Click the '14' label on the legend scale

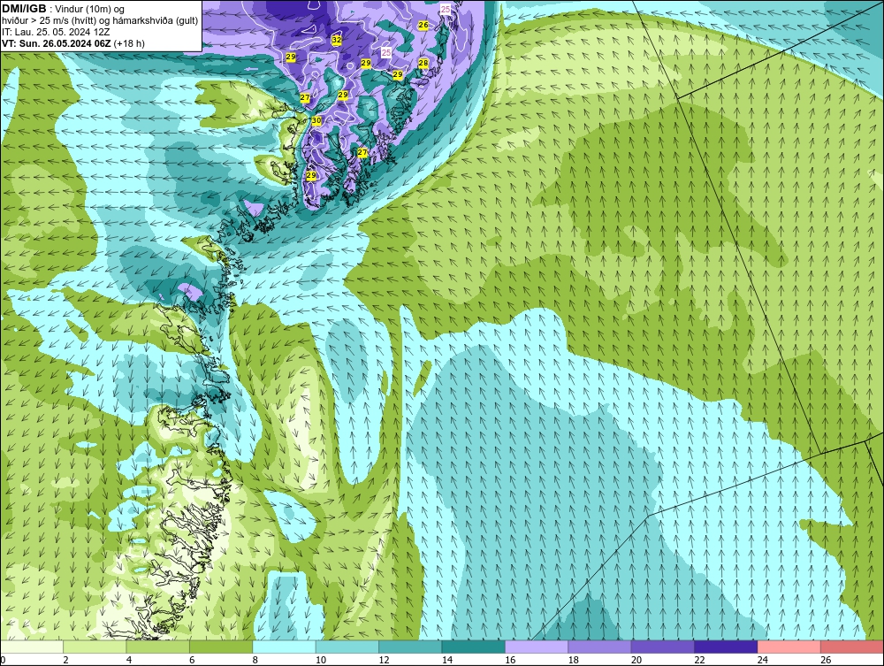click(x=446, y=660)
